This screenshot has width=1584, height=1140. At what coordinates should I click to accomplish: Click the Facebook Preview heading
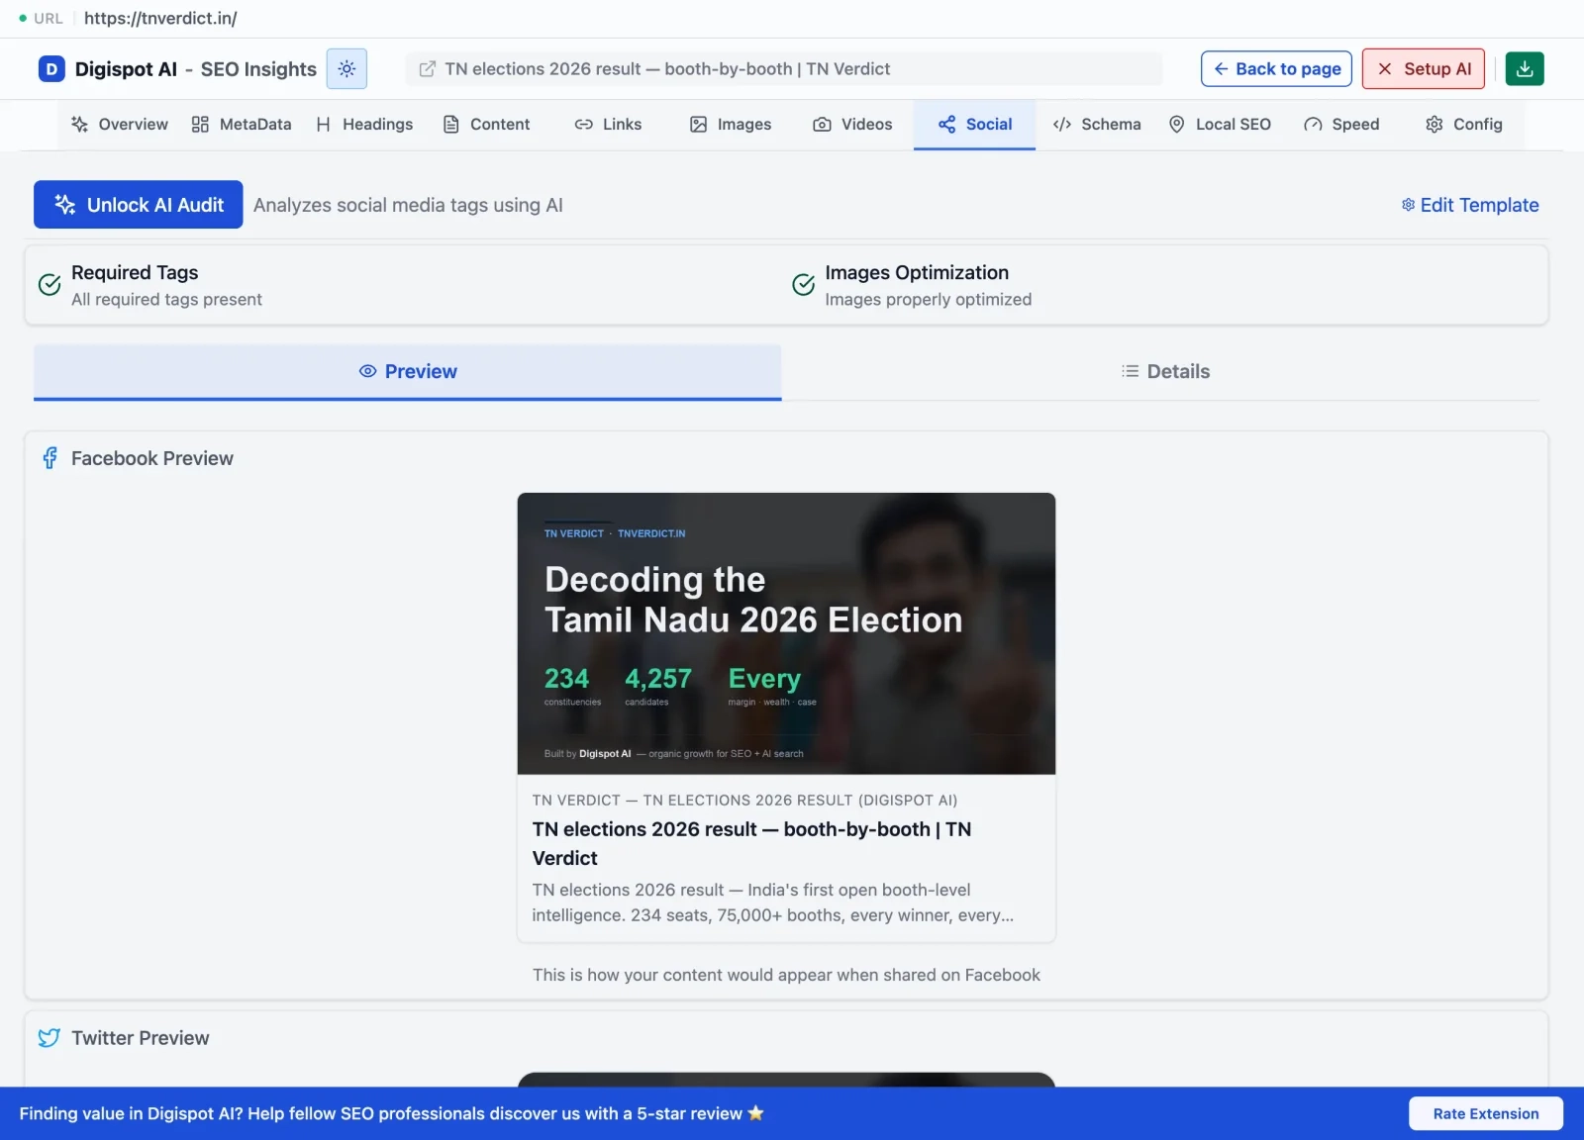152,458
